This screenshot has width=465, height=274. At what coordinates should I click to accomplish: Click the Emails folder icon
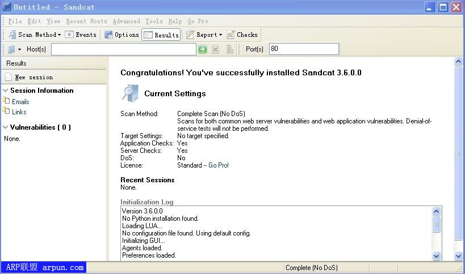pos(6,100)
